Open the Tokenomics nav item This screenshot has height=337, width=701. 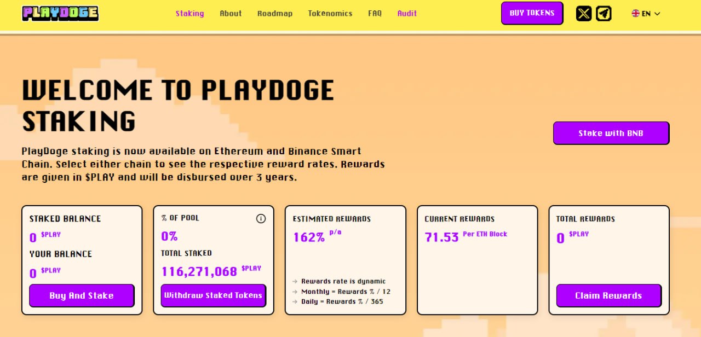point(330,13)
